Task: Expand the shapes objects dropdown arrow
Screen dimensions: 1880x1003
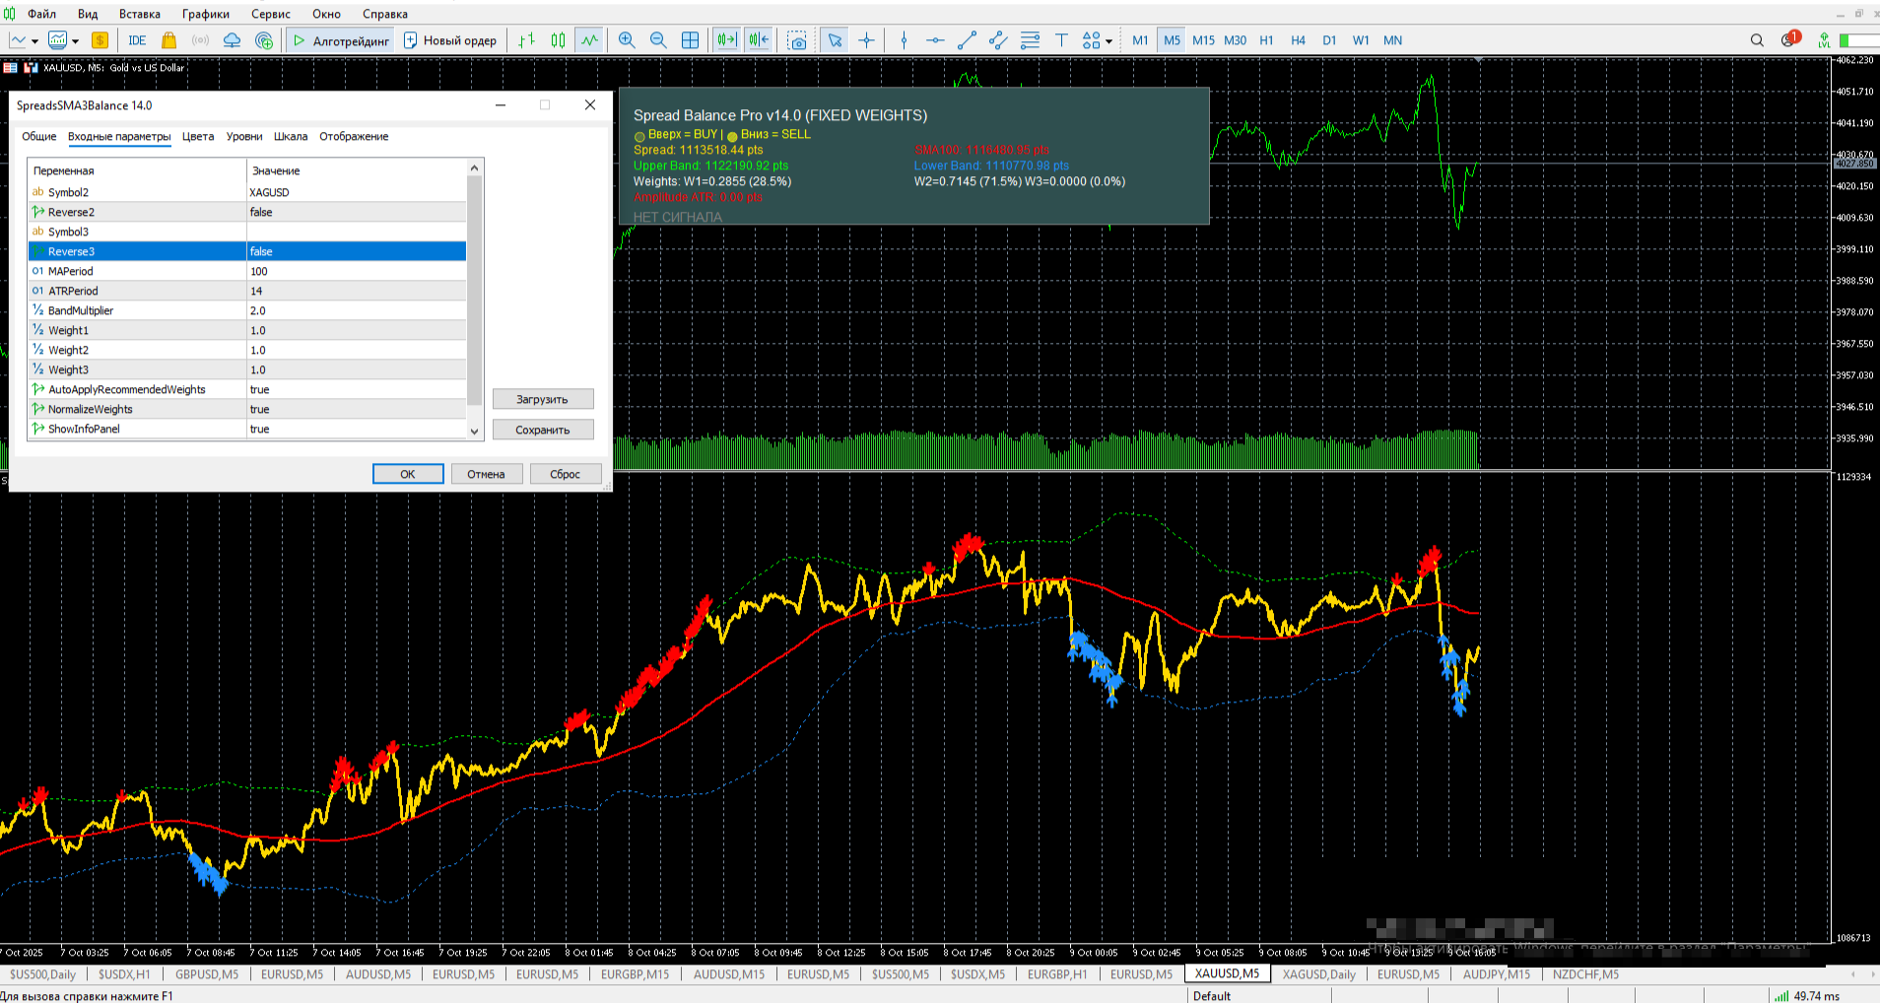Action: click(x=1108, y=41)
